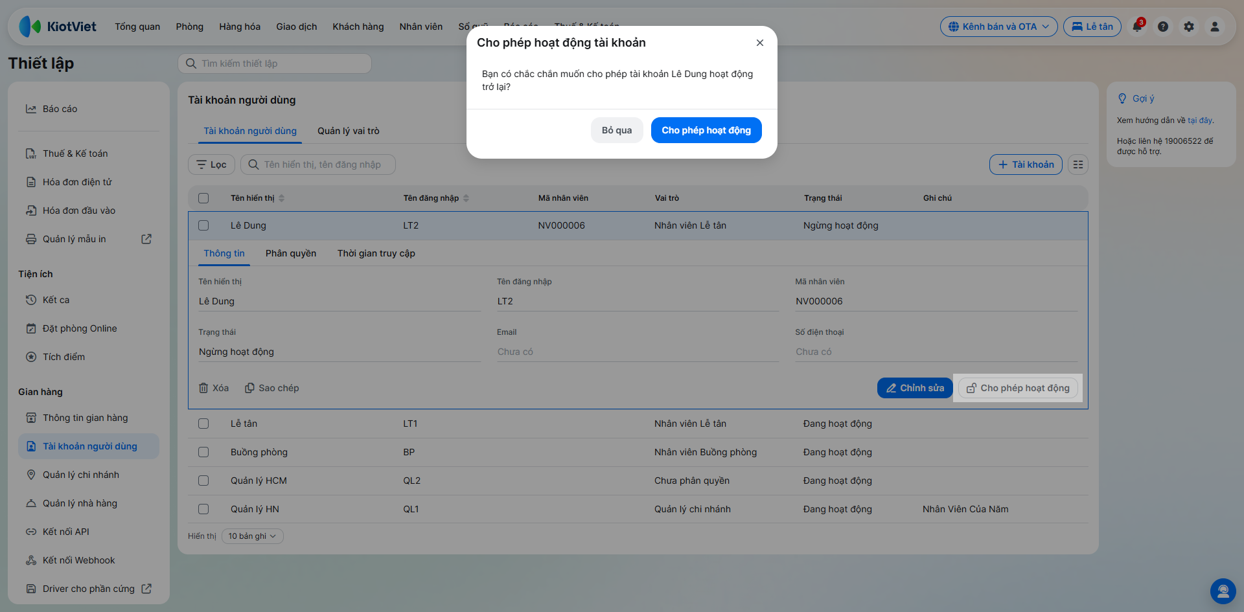Expand the Kênh bán và OTA dropdown
This screenshot has height=612, width=1244.
[x=998, y=27]
